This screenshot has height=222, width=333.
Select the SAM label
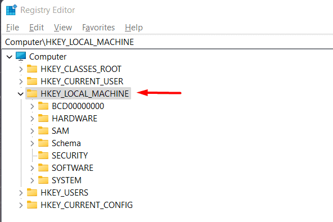[x=60, y=131]
